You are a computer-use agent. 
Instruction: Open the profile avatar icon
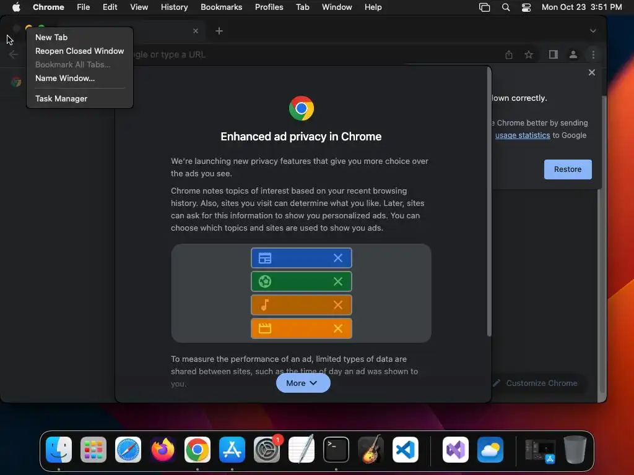[573, 54]
